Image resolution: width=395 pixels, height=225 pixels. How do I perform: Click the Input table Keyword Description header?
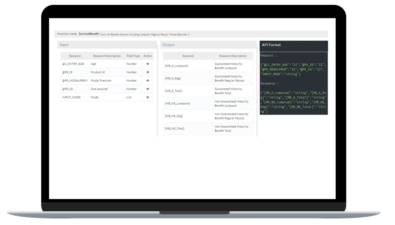pyautogui.click(x=107, y=56)
